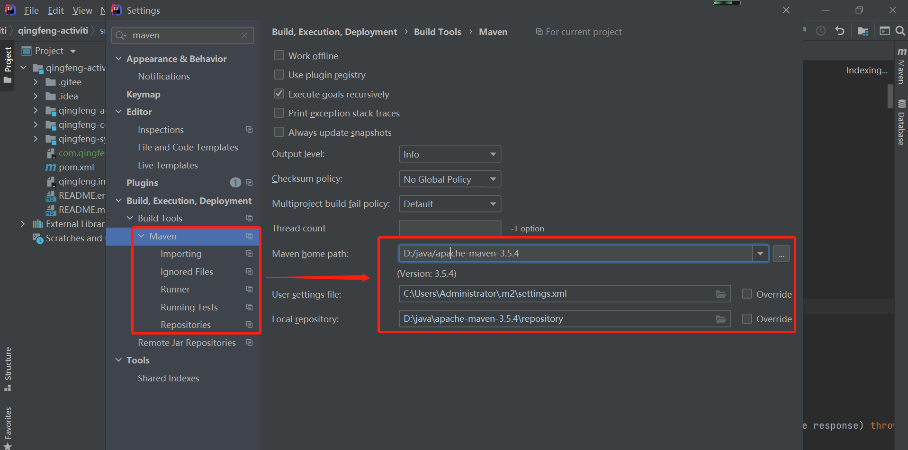Enable Work offline checkbox
The image size is (908, 450).
[x=279, y=55]
